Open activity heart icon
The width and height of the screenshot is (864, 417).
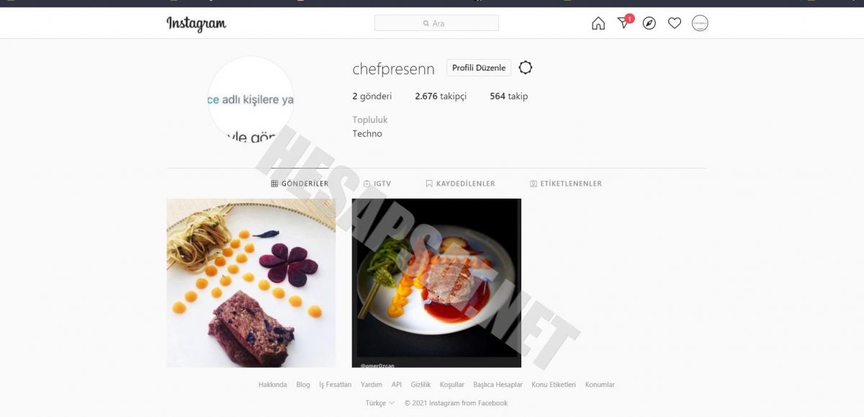click(x=675, y=24)
